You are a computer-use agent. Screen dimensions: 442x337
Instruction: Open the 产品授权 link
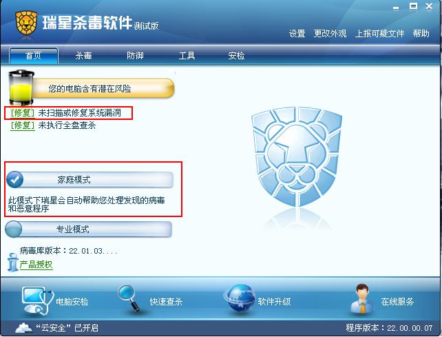coord(36,265)
